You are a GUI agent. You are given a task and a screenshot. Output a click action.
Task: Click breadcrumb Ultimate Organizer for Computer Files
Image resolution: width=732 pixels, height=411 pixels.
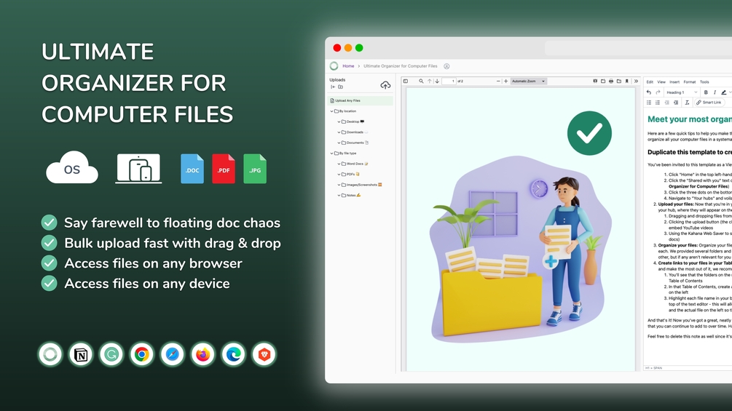tap(401, 66)
